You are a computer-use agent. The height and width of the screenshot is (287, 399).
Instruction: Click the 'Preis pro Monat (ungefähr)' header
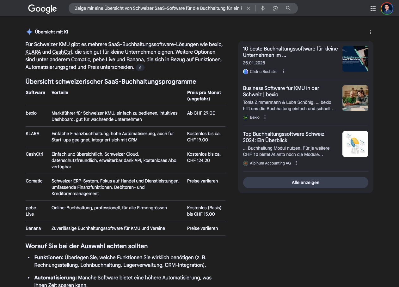point(204,96)
